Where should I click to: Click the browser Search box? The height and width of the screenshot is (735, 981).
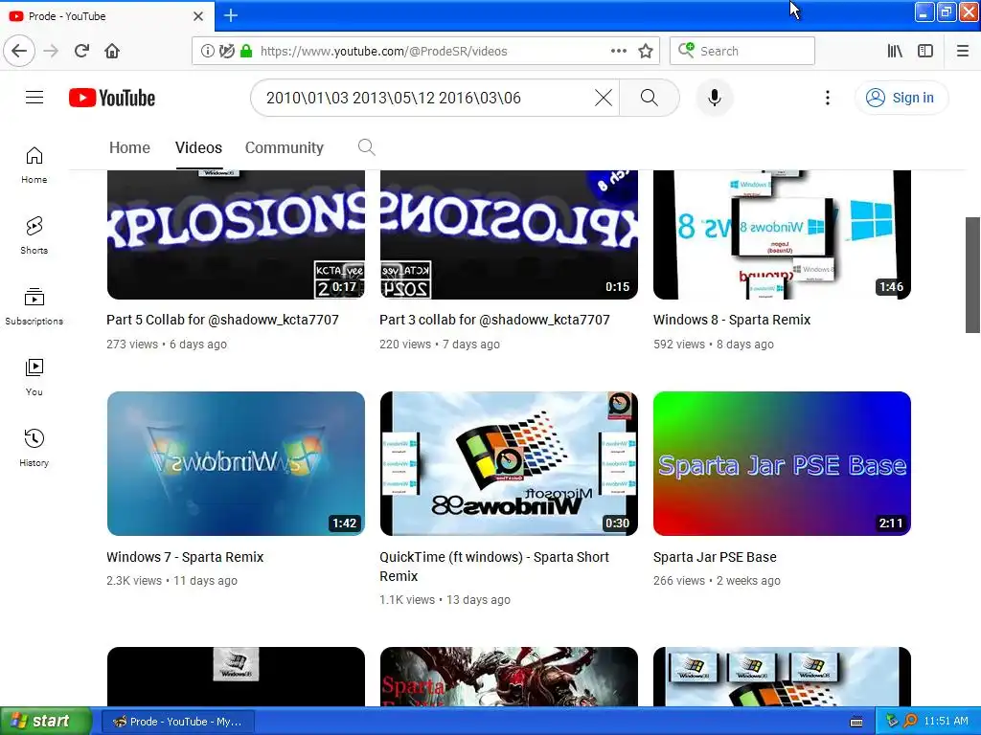coord(742,51)
